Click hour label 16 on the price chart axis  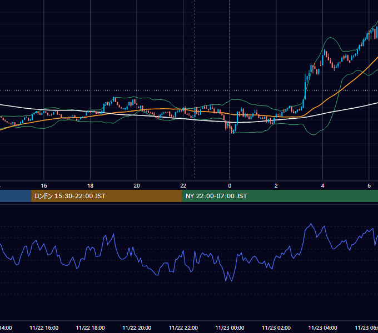[44, 186]
